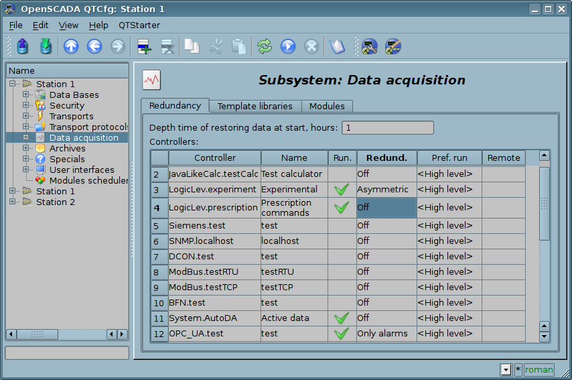Expand the Transports tree node
Image resolution: width=572 pixels, height=380 pixels.
coord(25,116)
